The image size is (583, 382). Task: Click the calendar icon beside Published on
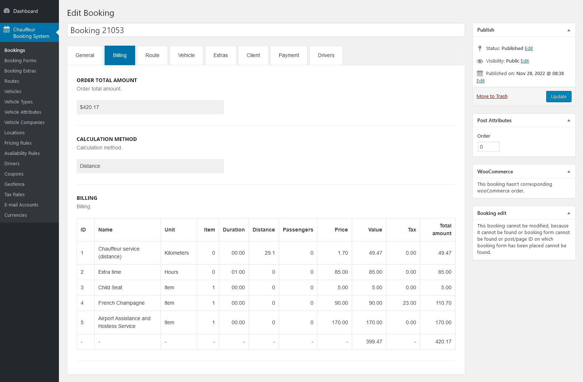tap(480, 73)
